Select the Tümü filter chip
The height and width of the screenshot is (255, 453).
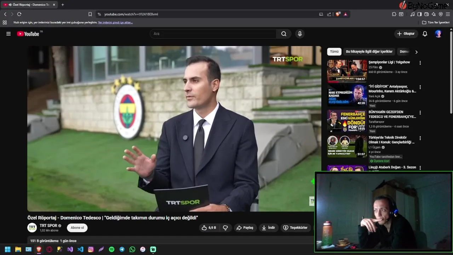(334, 52)
